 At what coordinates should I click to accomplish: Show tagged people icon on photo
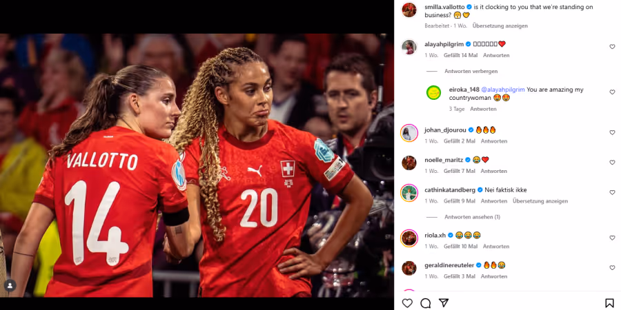pos(10,285)
